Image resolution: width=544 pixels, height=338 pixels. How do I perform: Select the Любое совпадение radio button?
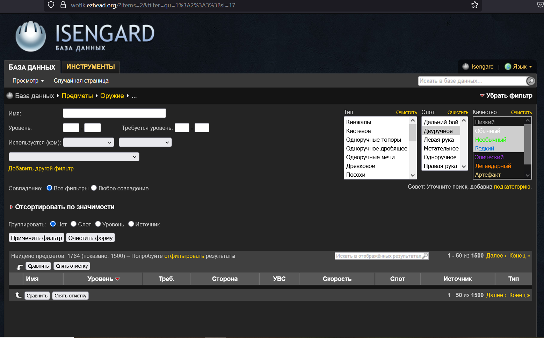[94, 188]
